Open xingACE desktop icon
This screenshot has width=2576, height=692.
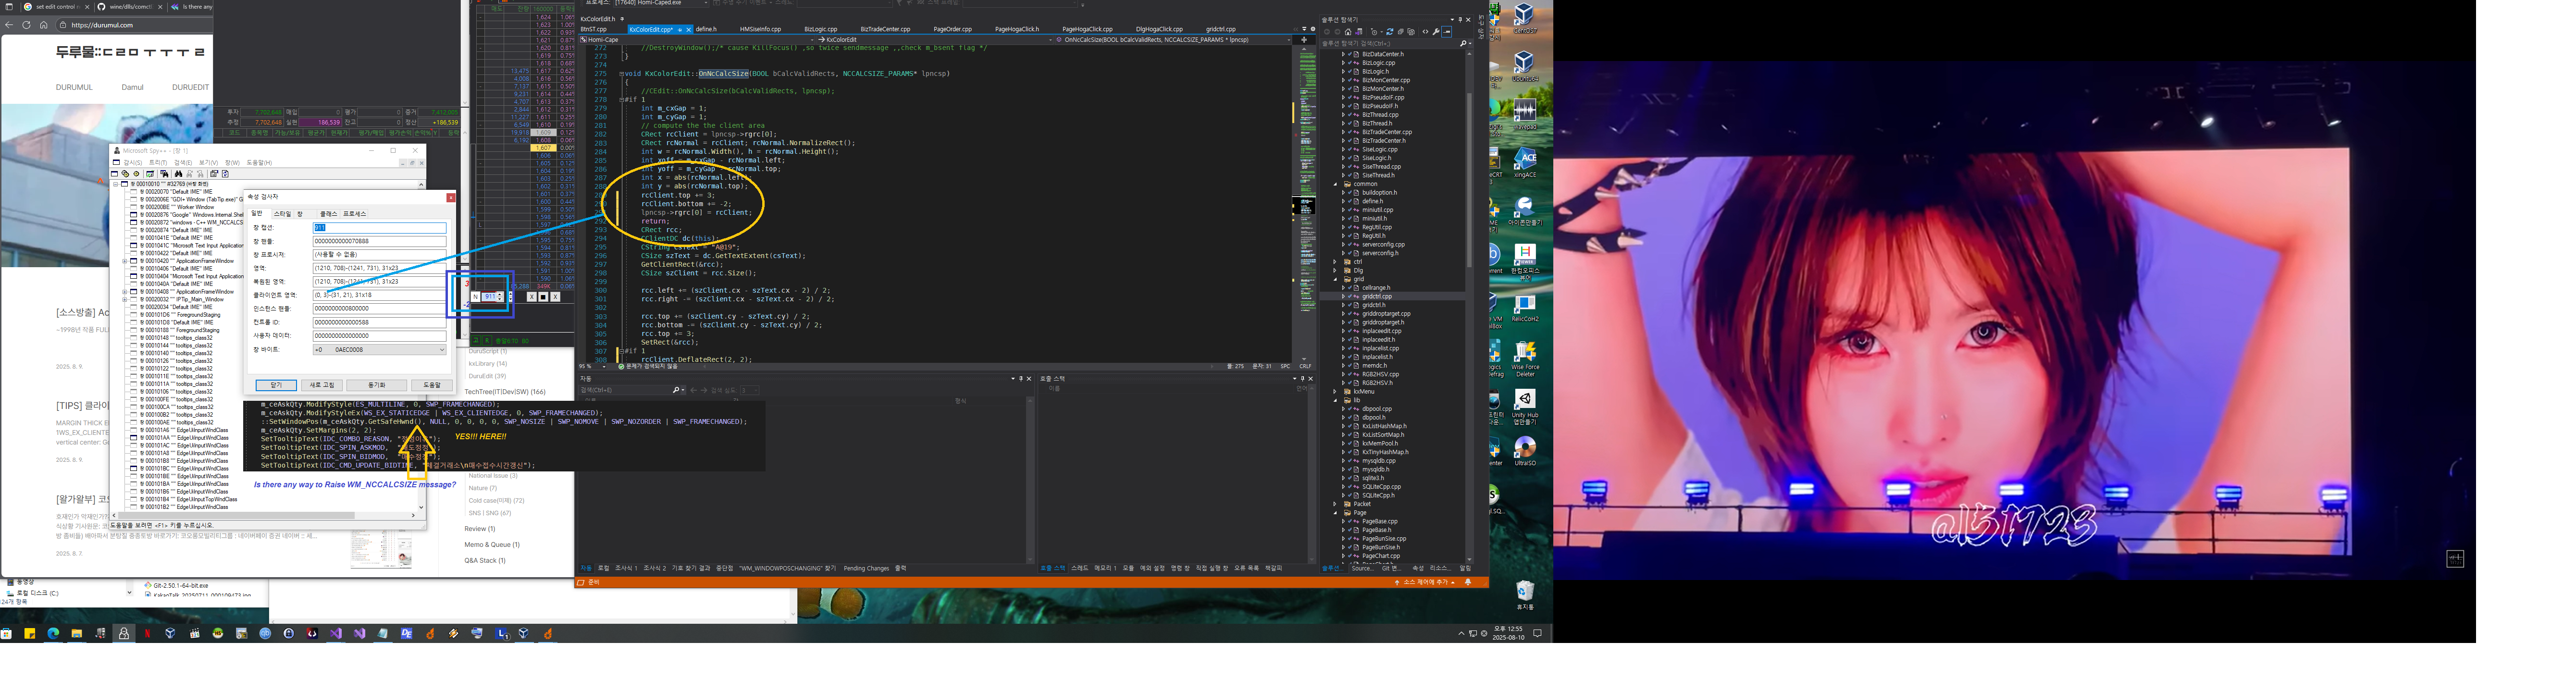1525,158
